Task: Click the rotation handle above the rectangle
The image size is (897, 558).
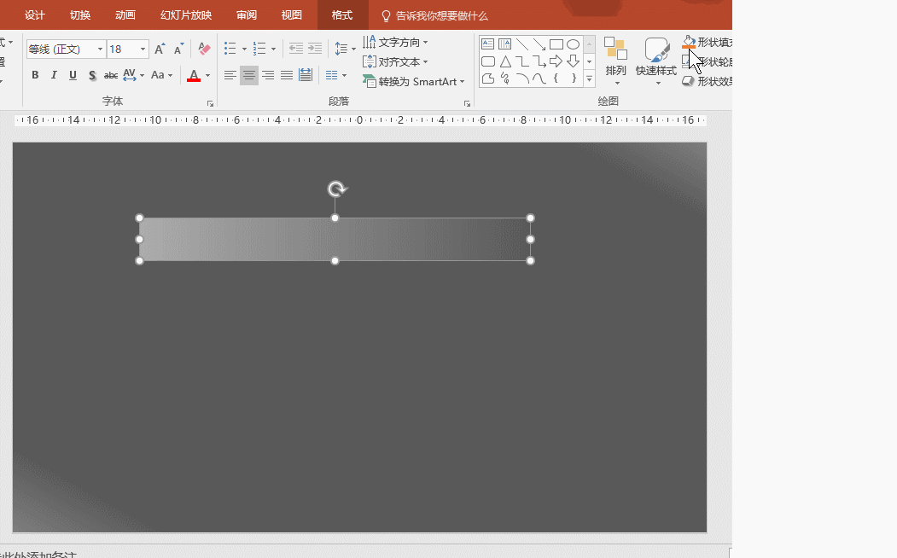Action: pyautogui.click(x=336, y=189)
